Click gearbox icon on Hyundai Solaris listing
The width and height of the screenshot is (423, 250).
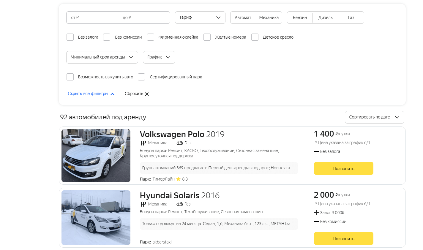[x=143, y=204]
